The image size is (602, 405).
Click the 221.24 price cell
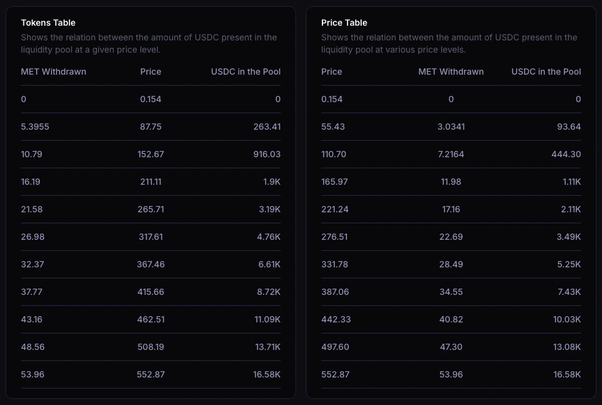click(x=335, y=210)
